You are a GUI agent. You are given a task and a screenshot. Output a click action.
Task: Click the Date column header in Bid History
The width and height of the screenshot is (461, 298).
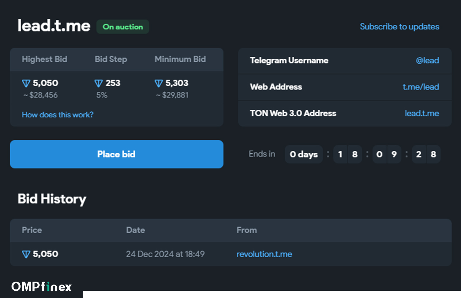[135, 230]
